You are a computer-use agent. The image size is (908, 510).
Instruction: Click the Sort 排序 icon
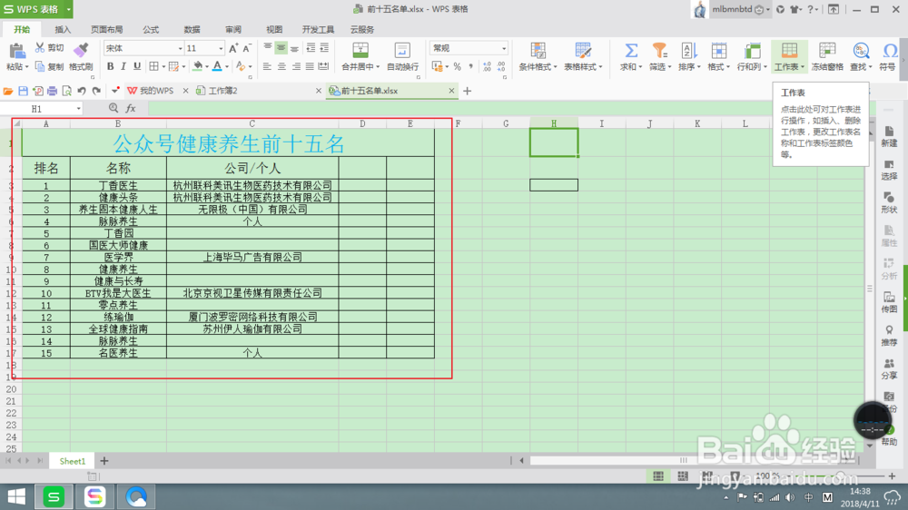(x=688, y=51)
